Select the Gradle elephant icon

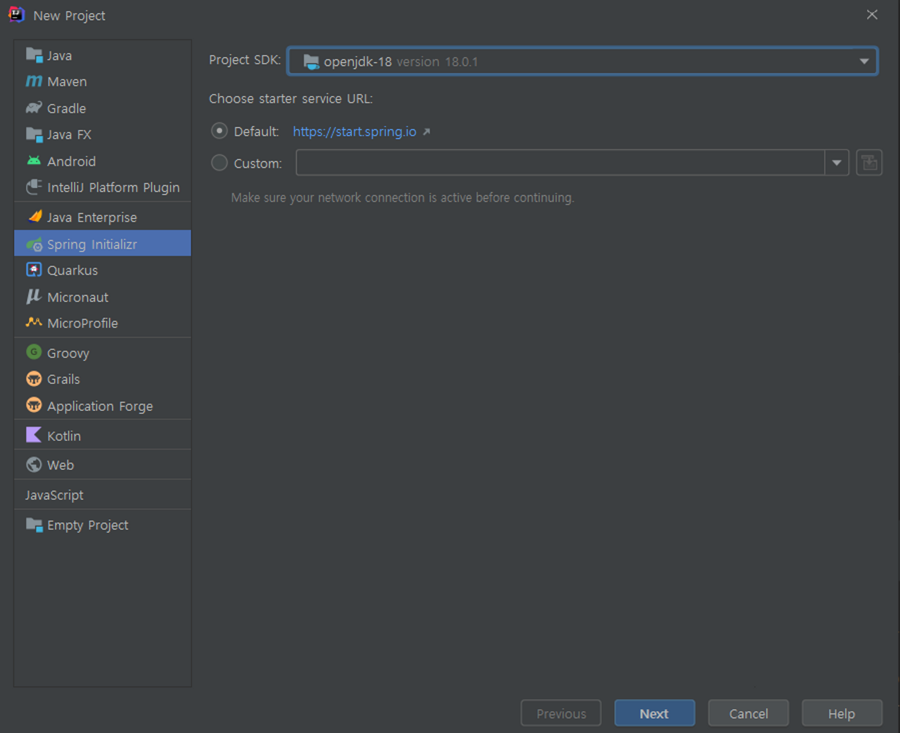(34, 108)
